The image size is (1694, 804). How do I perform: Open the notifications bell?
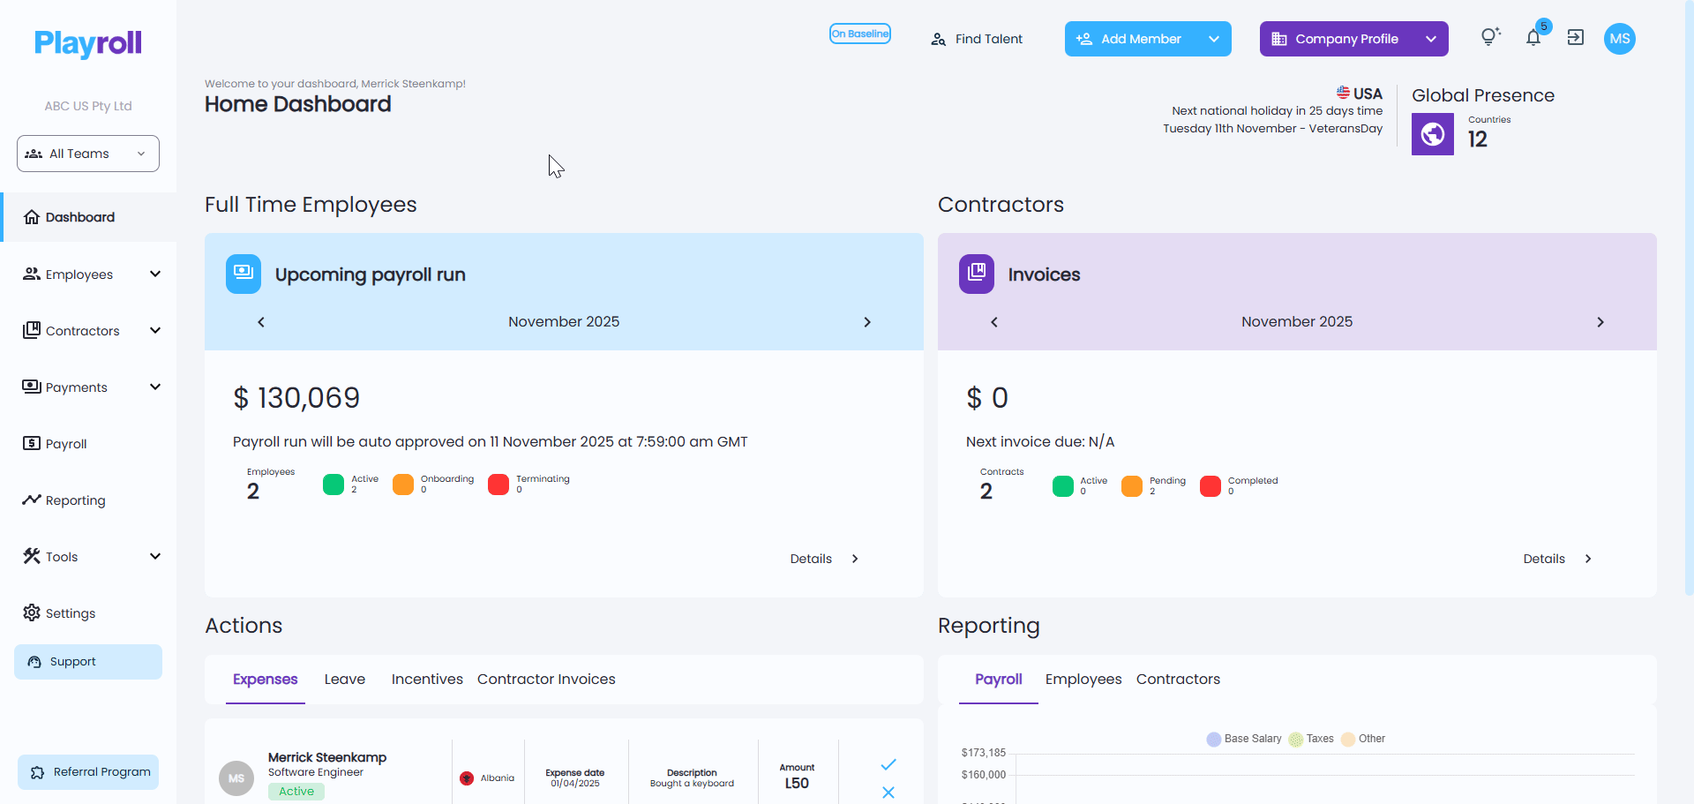1533,38
